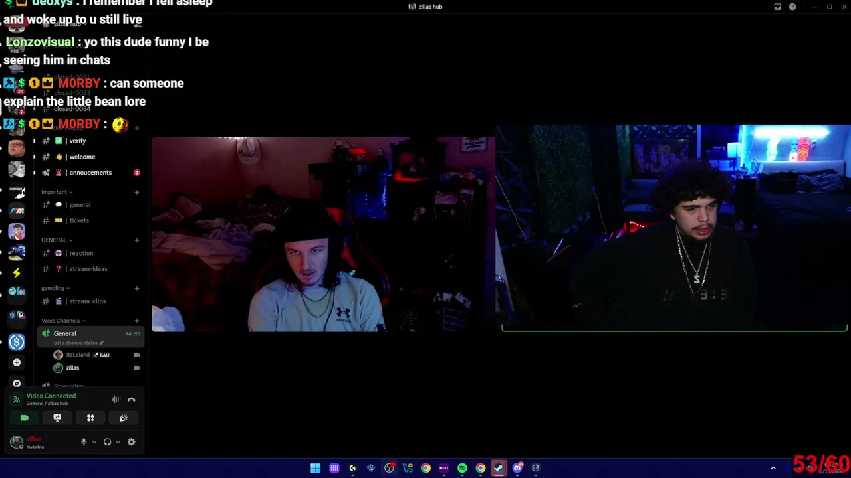The height and width of the screenshot is (478, 851).
Task: Open the blue dollar sign server
Action: [x=17, y=342]
